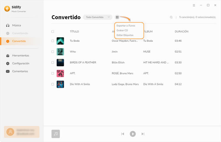Screen dimensions: 221x142
Task: Click duration '03:46'
Action: 178,41
